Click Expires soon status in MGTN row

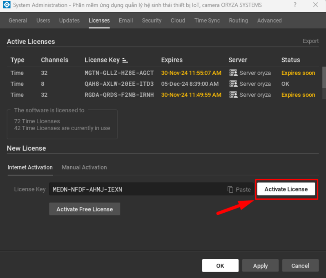(x=298, y=73)
